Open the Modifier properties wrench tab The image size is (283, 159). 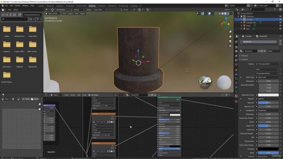tap(236, 74)
